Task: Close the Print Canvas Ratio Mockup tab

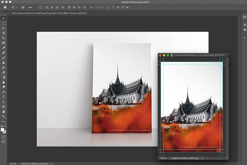Action: point(10,13)
